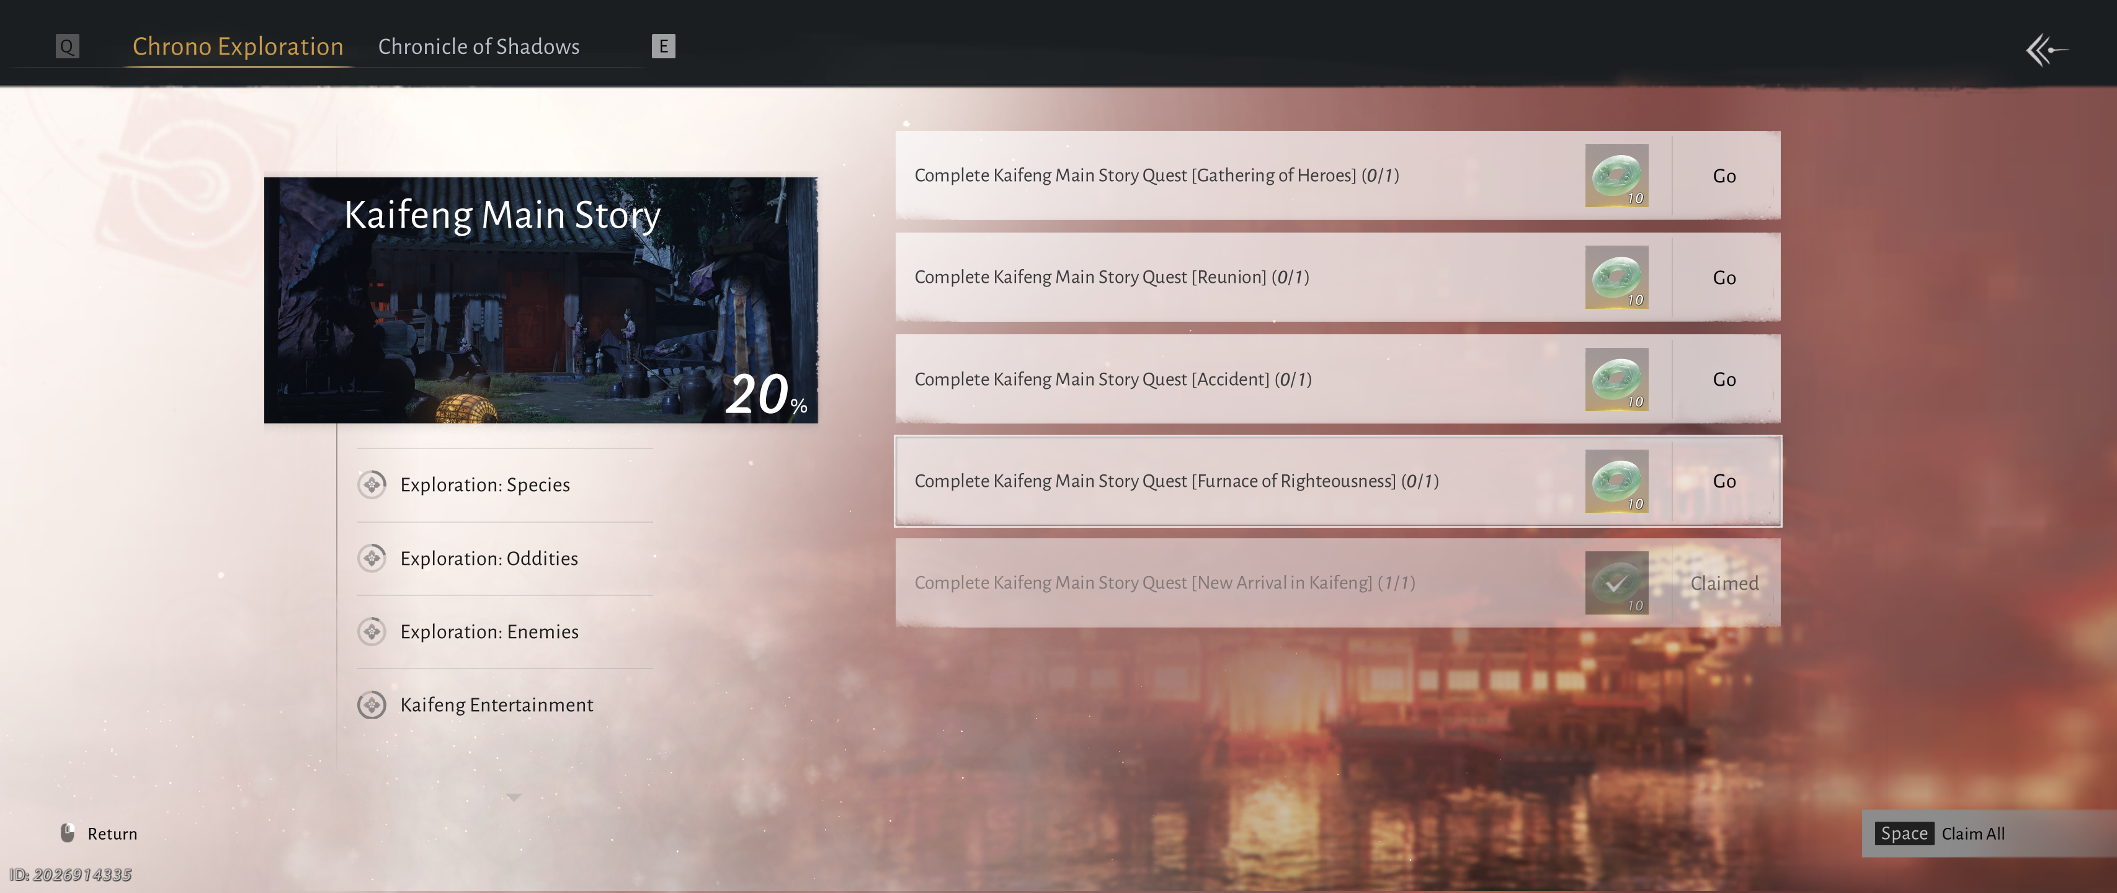Click the jade reward icon for Reunion quest
Screen dimensions: 2117x893
(x=1616, y=277)
